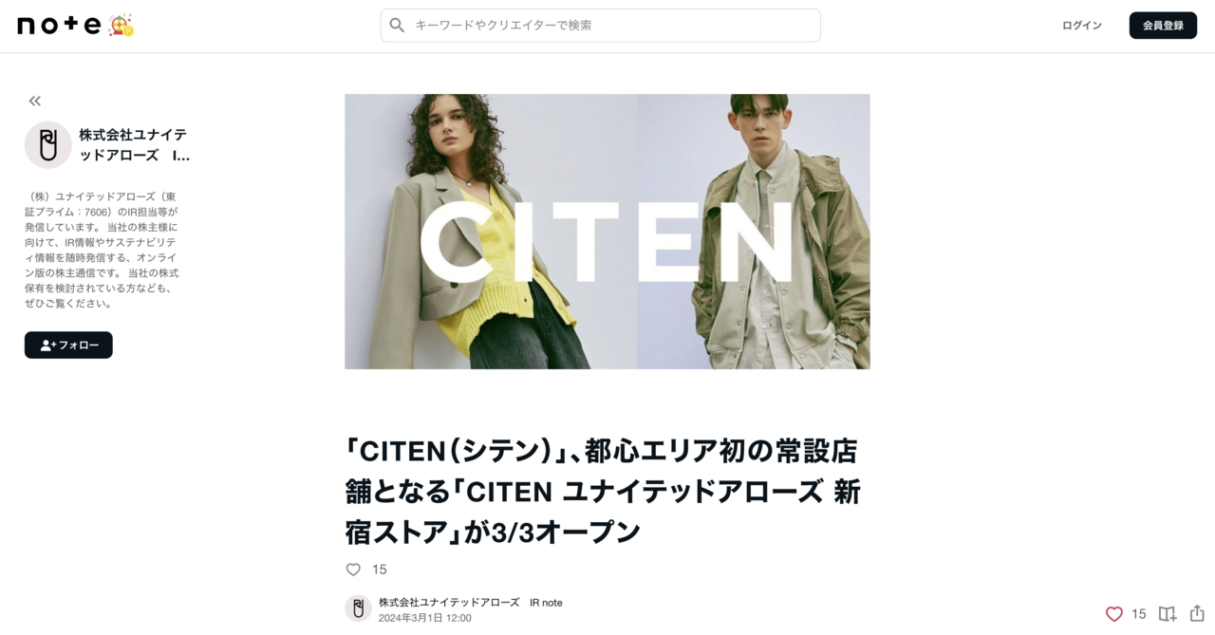Open the CITEN header image
Image resolution: width=1215 pixels, height=635 pixels.
[x=607, y=232]
